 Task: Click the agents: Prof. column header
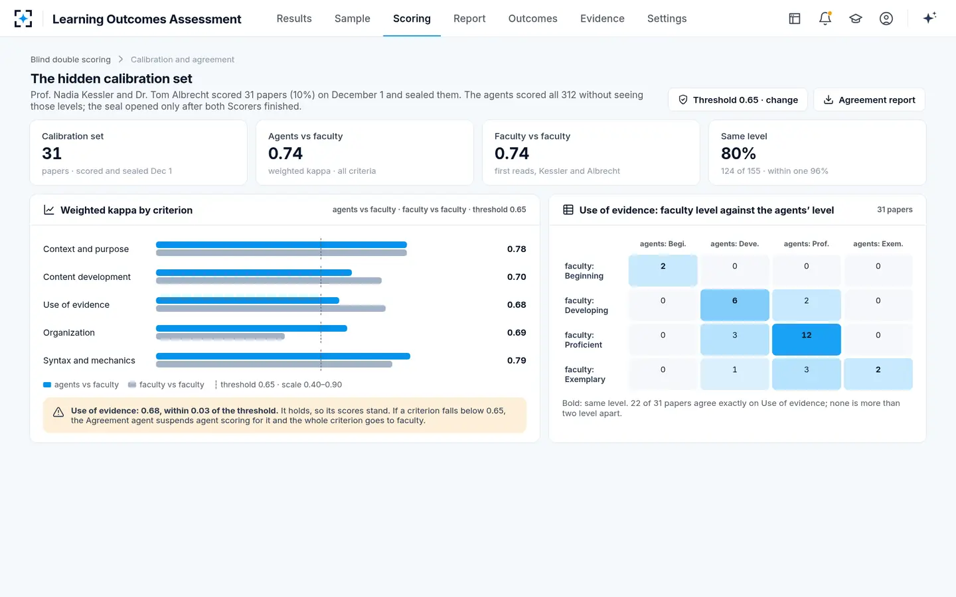coord(807,244)
